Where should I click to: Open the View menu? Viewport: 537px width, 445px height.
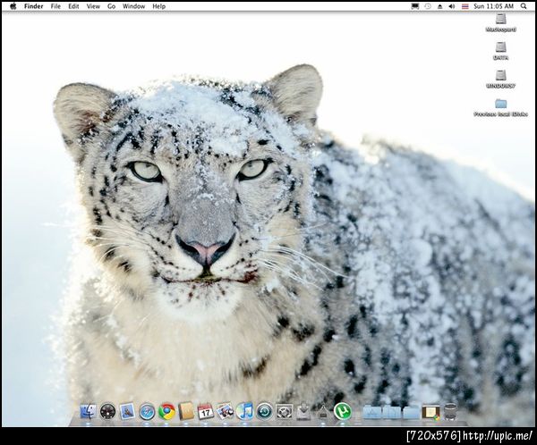(x=93, y=6)
